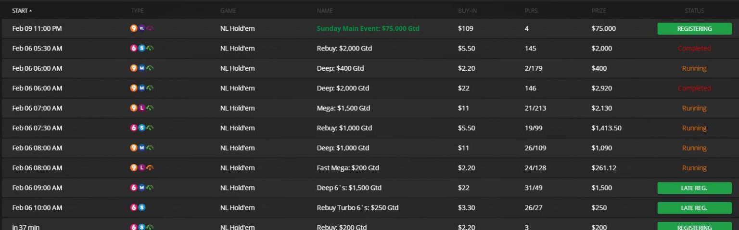The height and width of the screenshot is (230, 739).
Task: Click the orange speed gauge icon on Fast Mega
Action: [x=150, y=168]
